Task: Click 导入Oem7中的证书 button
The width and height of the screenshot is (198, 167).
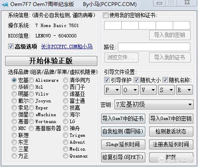Action: (x=123, y=118)
